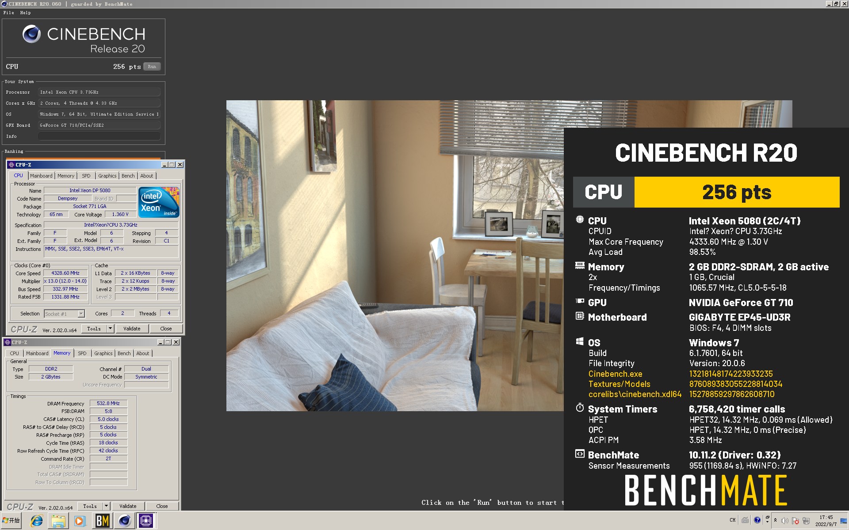This screenshot has height=530, width=849.
Task: Expand Tools dropdown arrow in upper CPU-Z window
Action: click(x=111, y=329)
